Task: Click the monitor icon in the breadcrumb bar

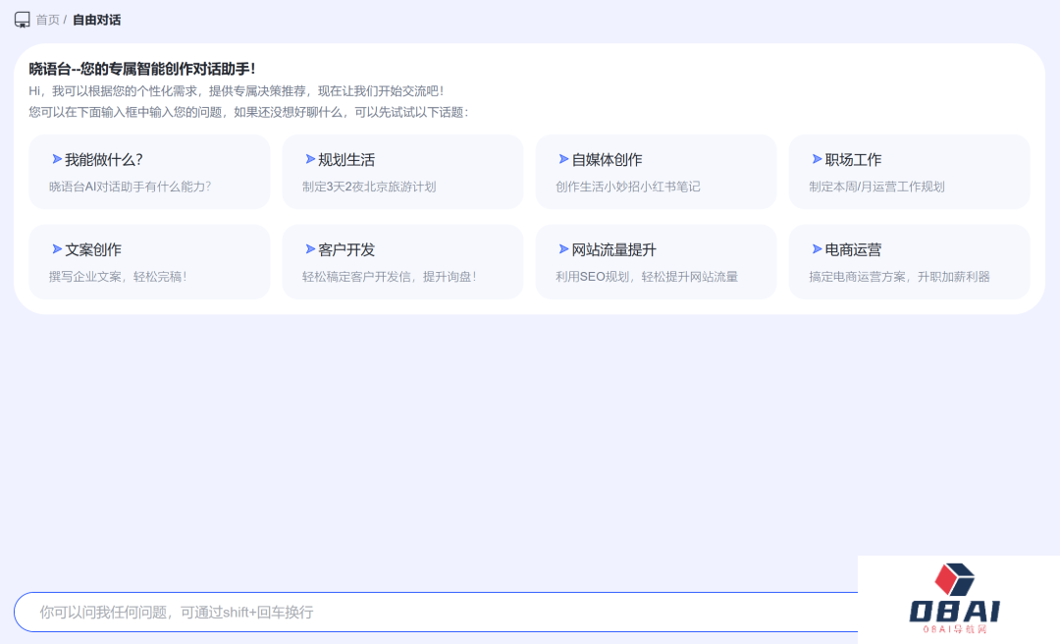Action: tap(22, 19)
